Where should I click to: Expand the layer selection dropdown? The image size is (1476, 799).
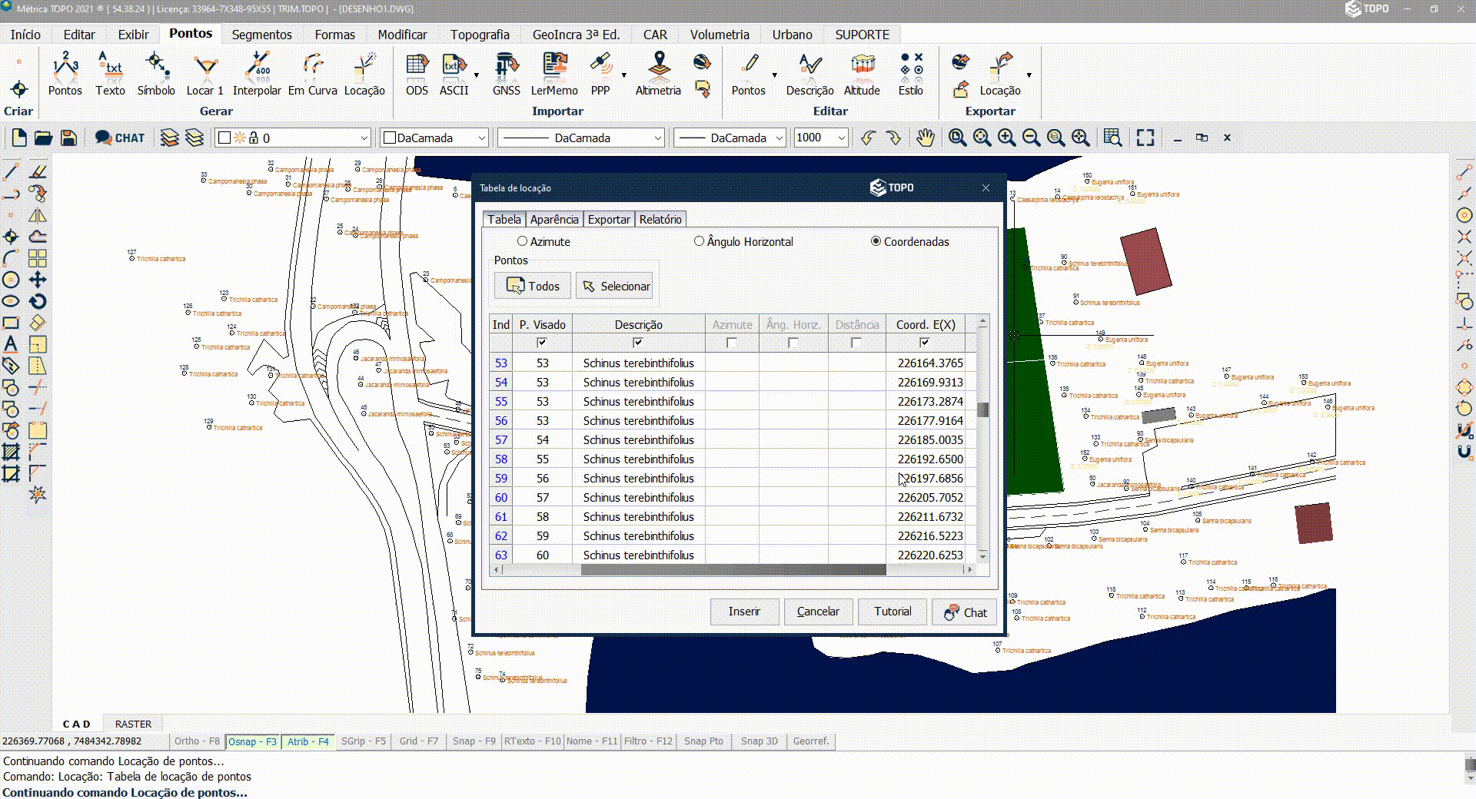[x=364, y=138]
